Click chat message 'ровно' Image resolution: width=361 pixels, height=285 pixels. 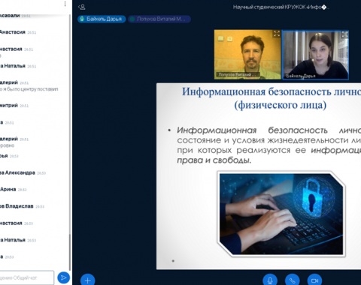pos(8,145)
